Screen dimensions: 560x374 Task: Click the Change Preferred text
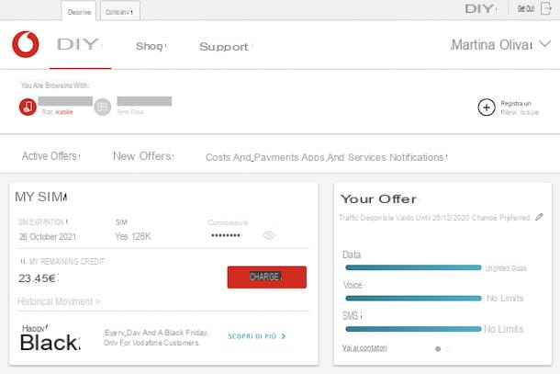click(500, 218)
